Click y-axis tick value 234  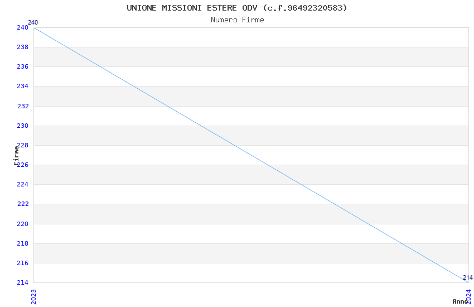click(22, 87)
